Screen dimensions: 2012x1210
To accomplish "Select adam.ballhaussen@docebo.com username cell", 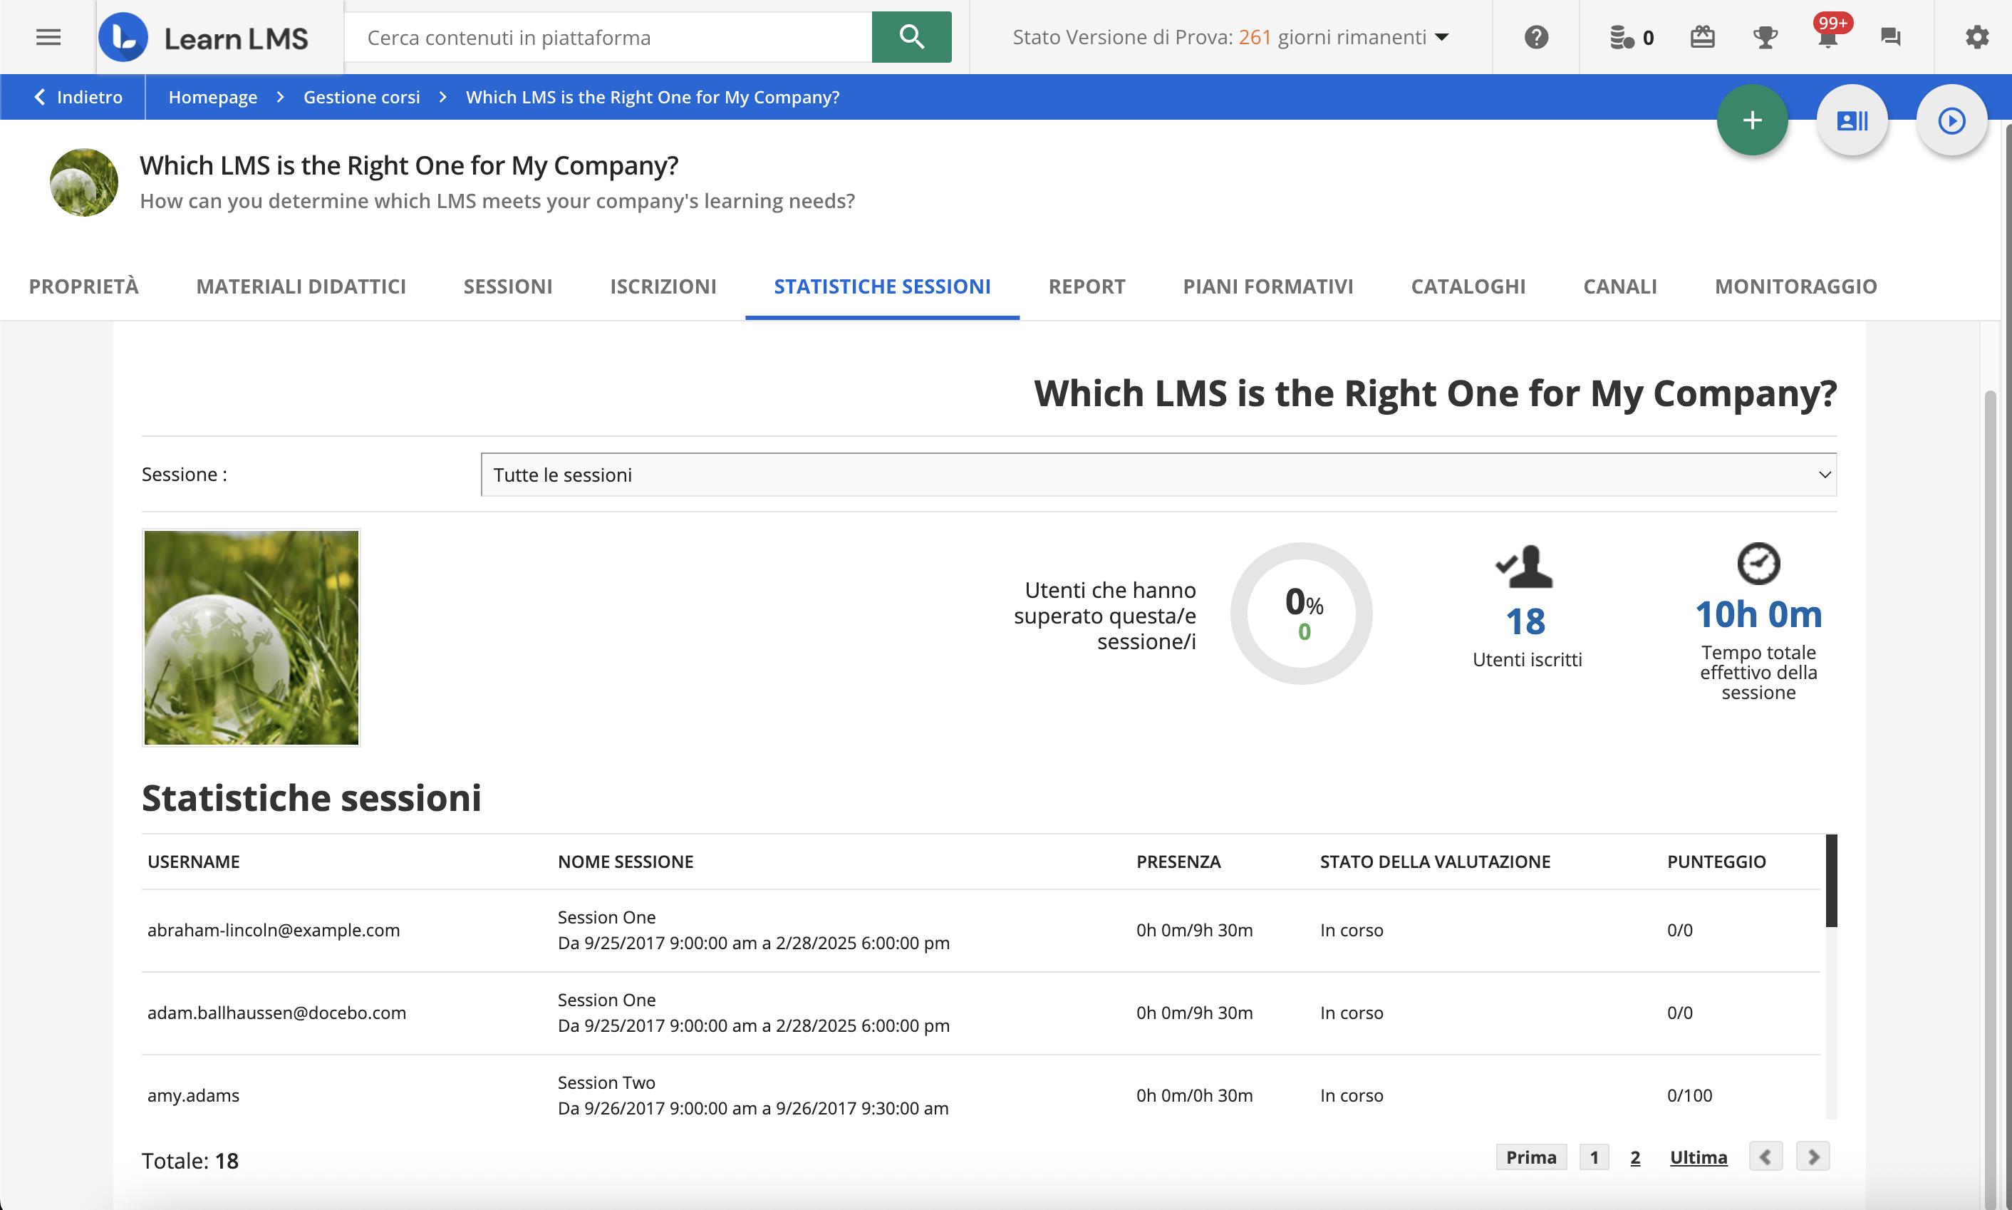I will (276, 1012).
